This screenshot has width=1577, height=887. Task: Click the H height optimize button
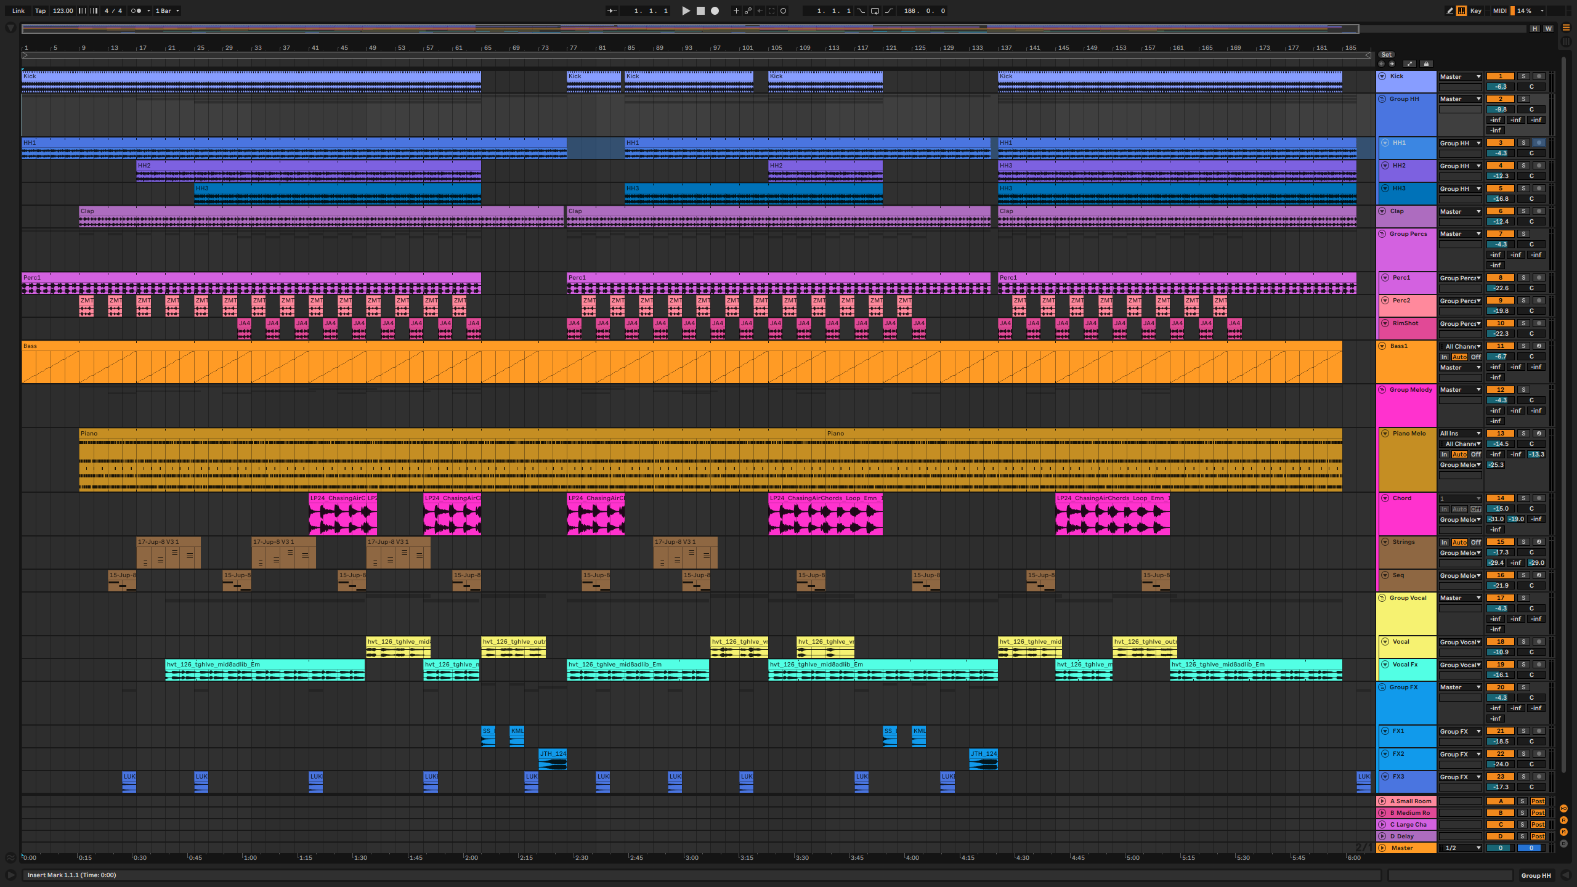point(1534,28)
